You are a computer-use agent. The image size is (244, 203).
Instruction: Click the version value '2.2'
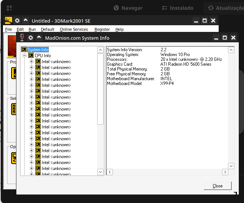point(164,50)
